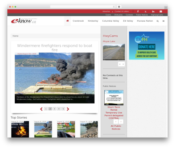The height and width of the screenshot is (148, 175).
Task: Open the Contests link
Action: (x=129, y=15)
